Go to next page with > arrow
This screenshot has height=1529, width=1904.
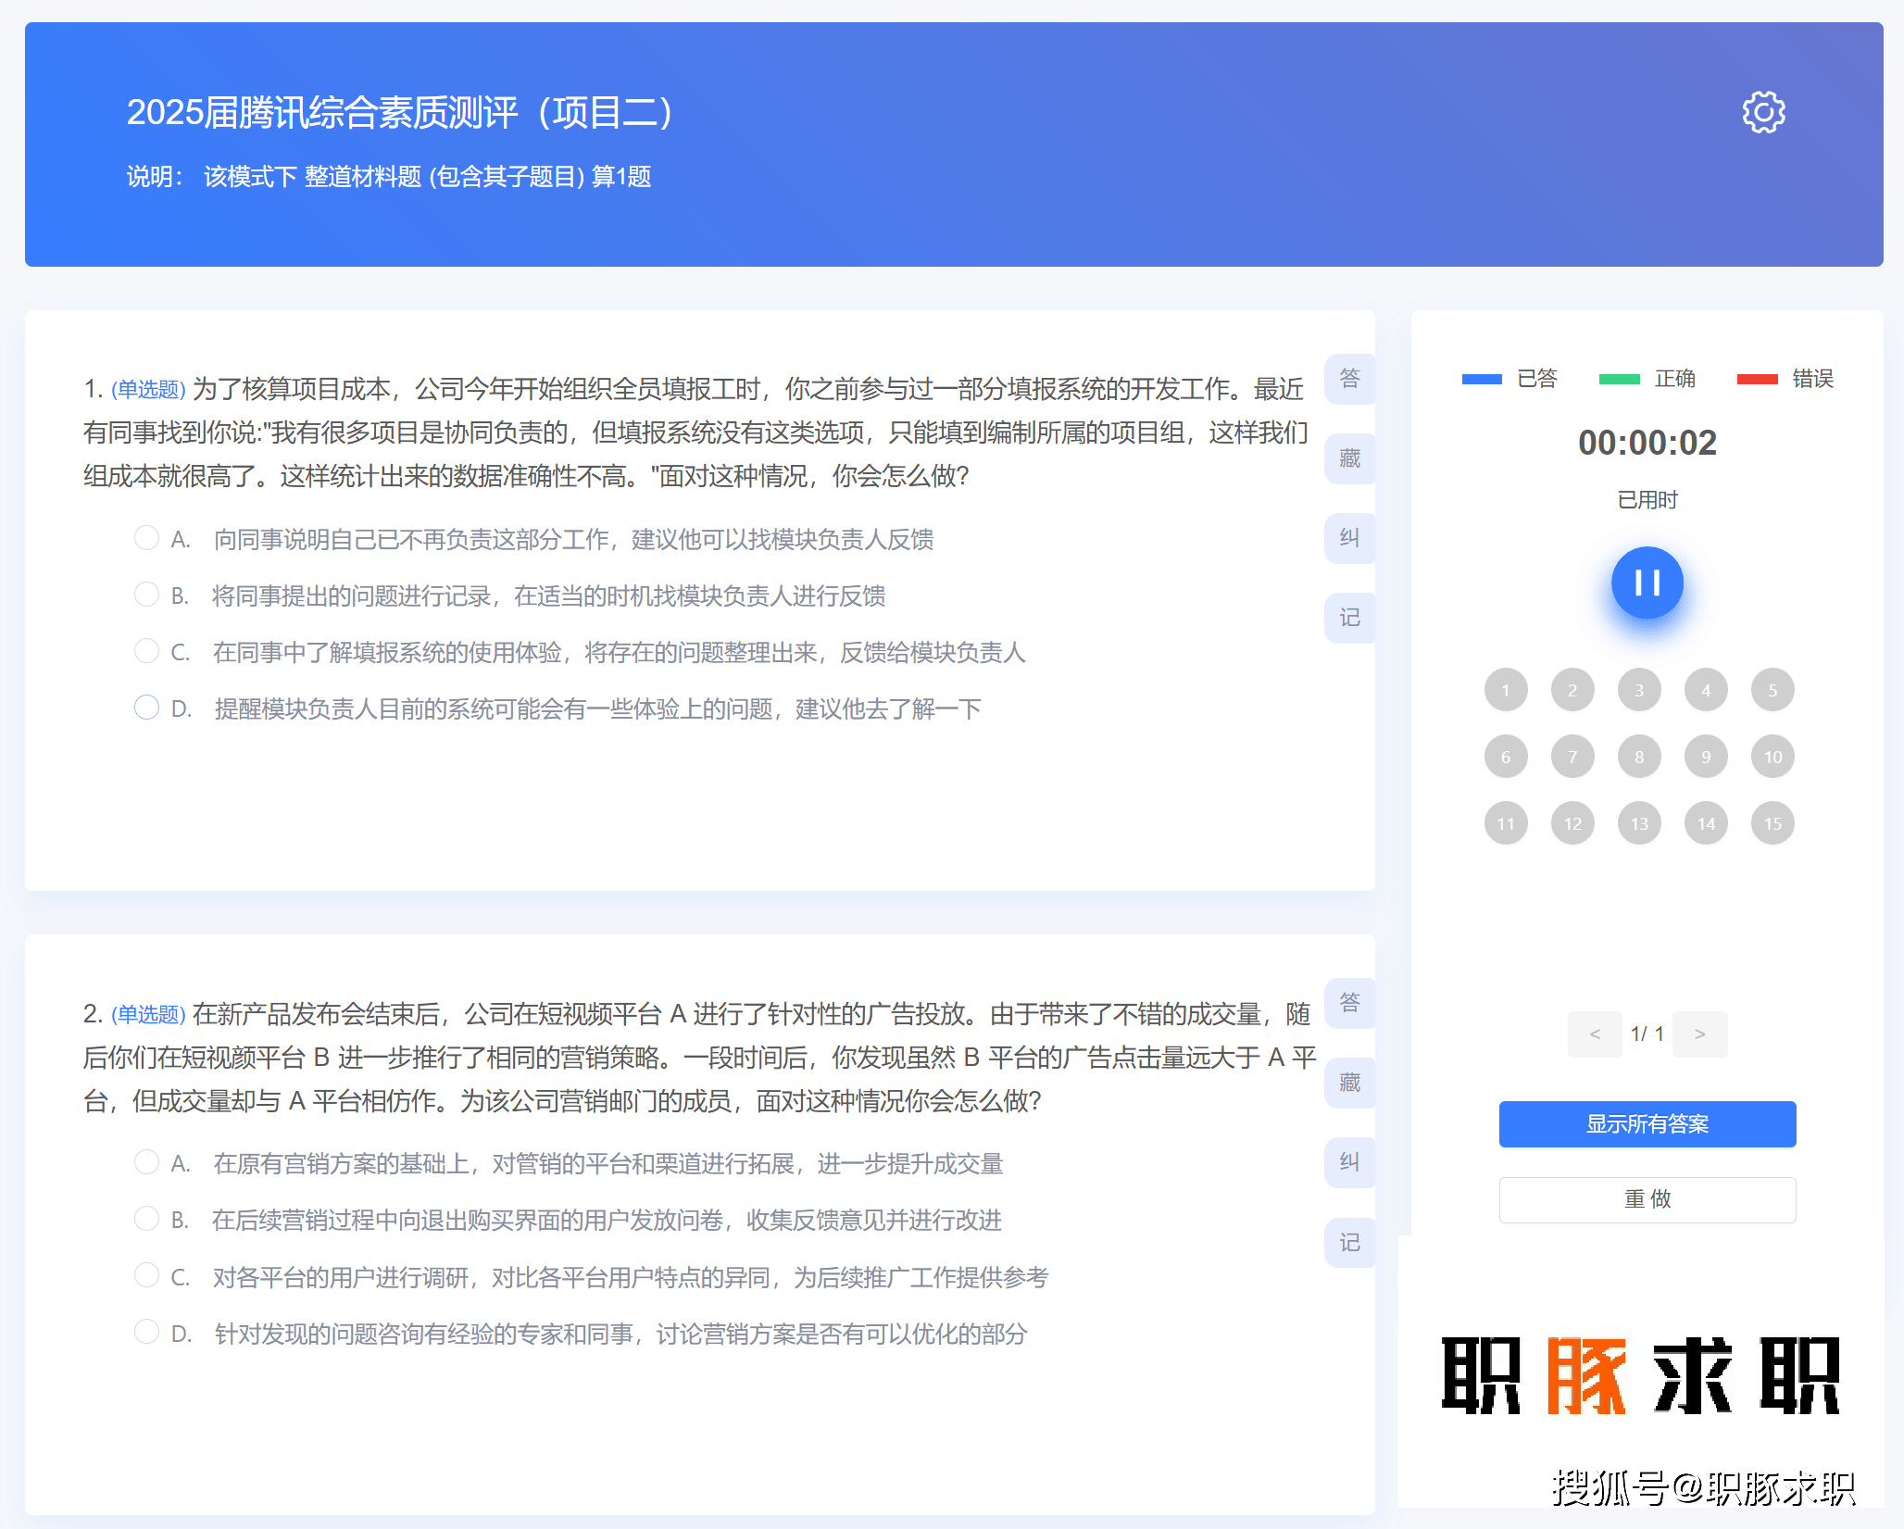(1699, 1034)
